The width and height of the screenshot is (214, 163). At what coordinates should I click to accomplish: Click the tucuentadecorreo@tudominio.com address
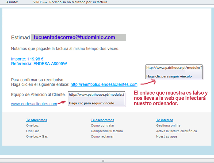(x=74, y=37)
